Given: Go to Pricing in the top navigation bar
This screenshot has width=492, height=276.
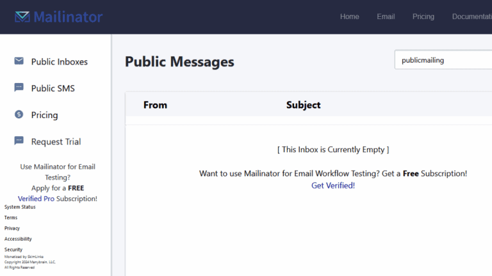Looking at the screenshot, I should click(423, 17).
